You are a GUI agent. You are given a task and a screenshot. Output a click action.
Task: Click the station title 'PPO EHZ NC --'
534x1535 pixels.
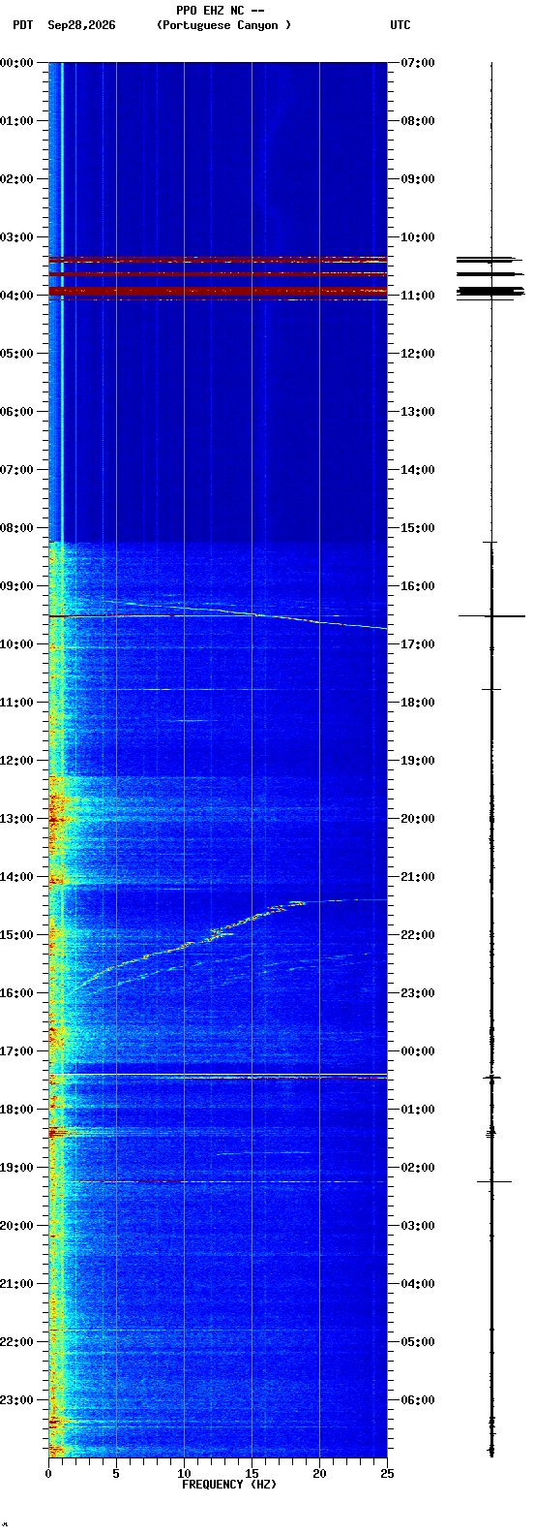[221, 11]
